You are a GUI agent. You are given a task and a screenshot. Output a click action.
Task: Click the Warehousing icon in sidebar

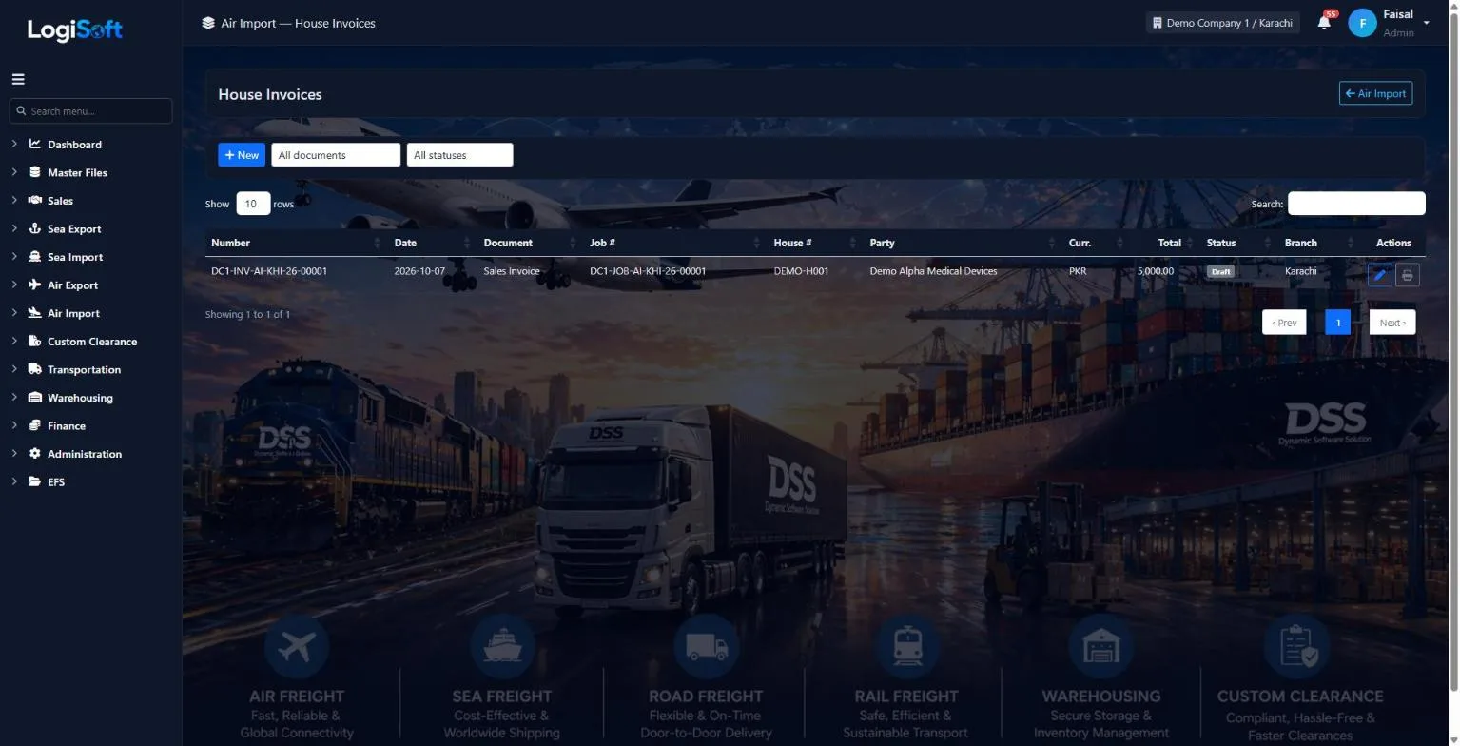pos(35,398)
